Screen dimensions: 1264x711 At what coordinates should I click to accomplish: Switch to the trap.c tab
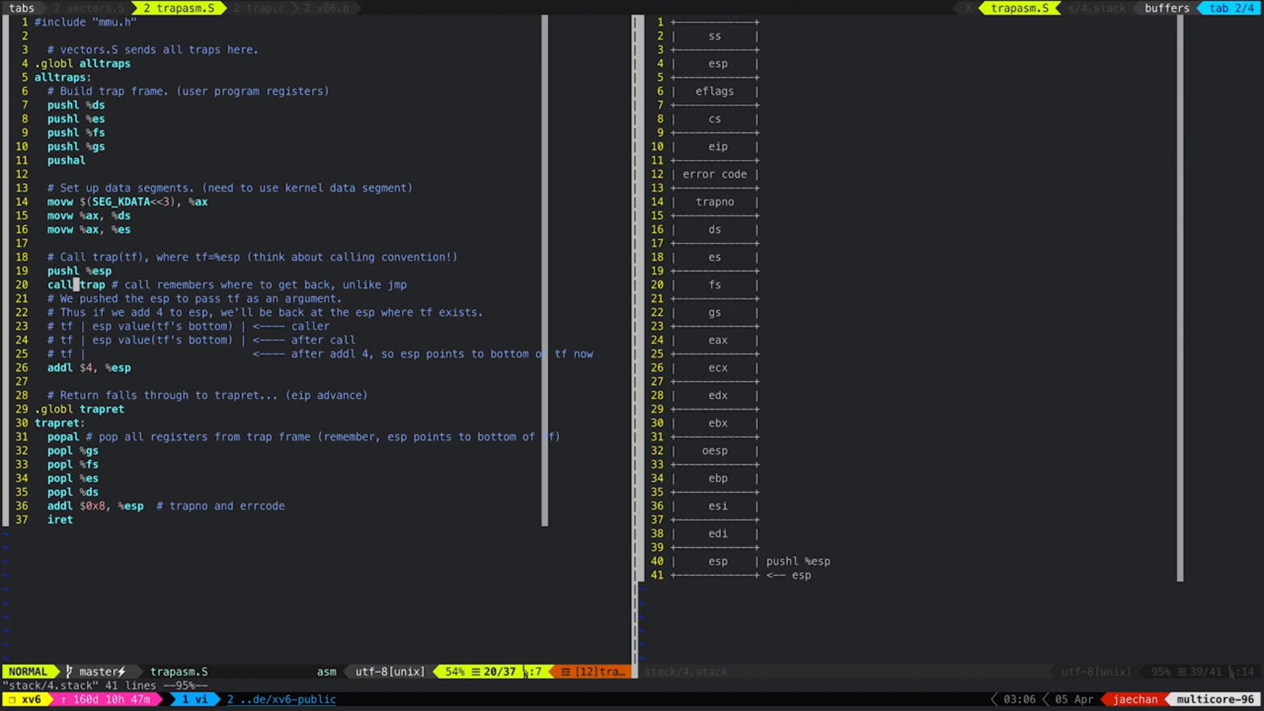[x=261, y=8]
